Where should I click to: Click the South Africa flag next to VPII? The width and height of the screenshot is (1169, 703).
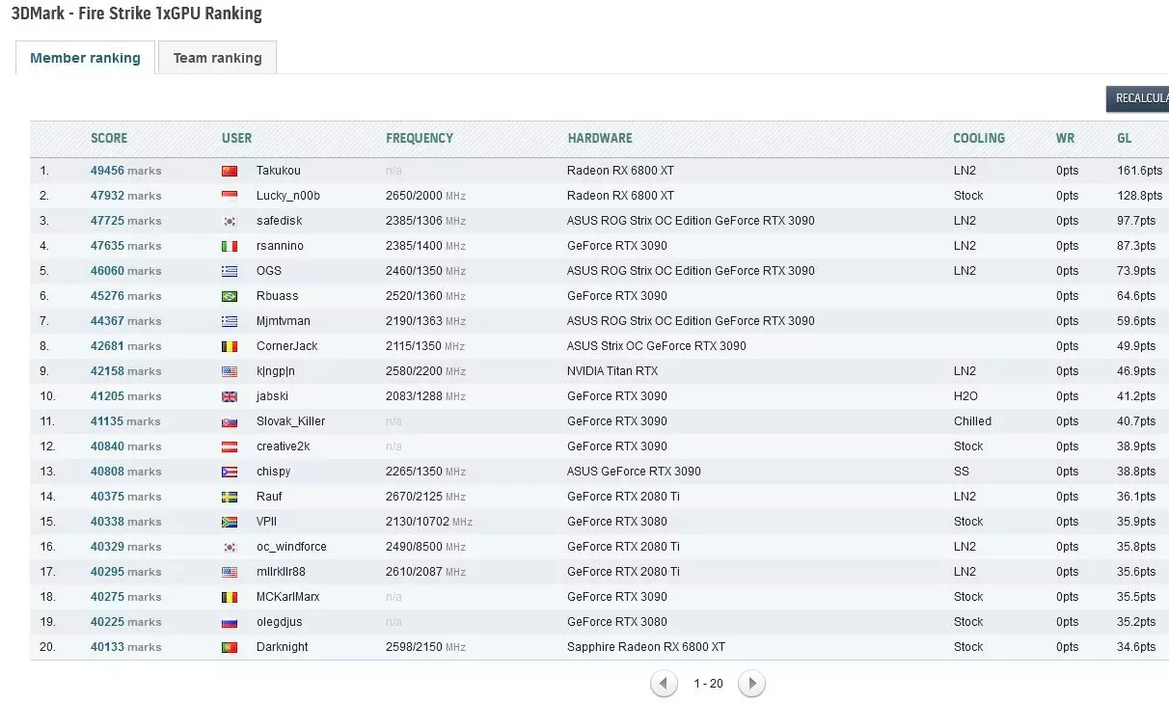pyautogui.click(x=229, y=522)
